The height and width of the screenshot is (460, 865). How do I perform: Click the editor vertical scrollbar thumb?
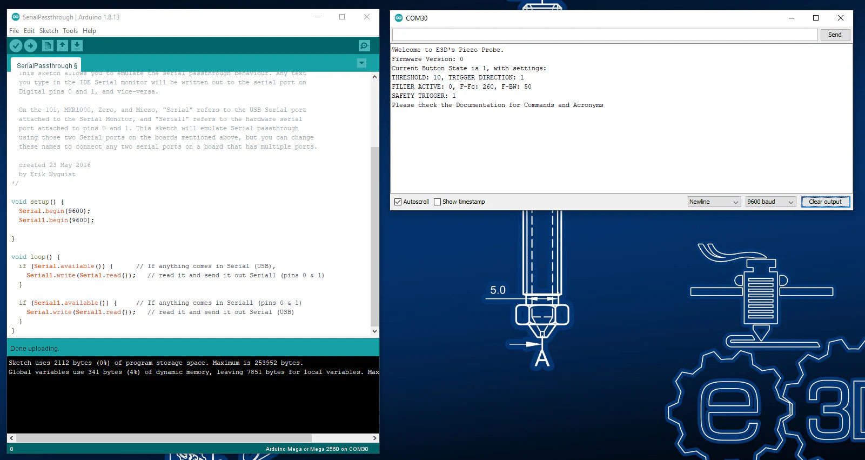[374, 237]
